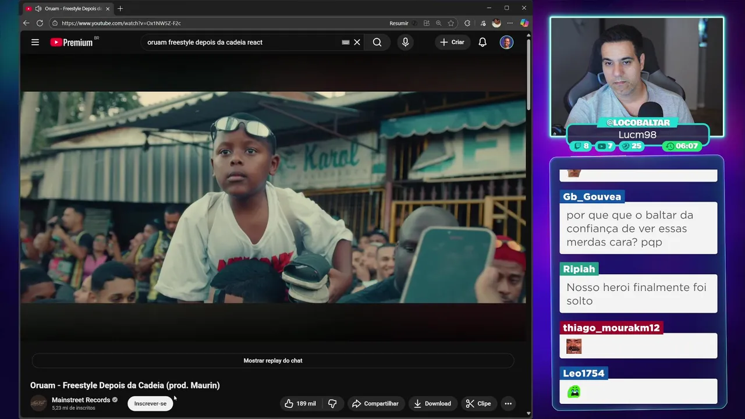Add page to favorites with star

[x=451, y=23]
